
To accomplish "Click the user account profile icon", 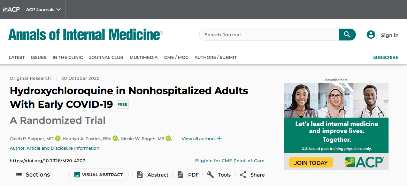I will pyautogui.click(x=371, y=35).
